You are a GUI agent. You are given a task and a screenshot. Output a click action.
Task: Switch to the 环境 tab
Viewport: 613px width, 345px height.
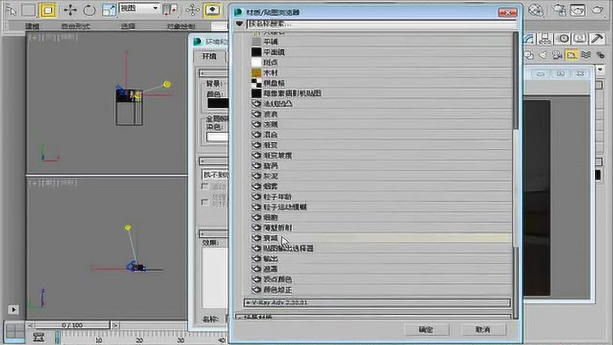[209, 57]
